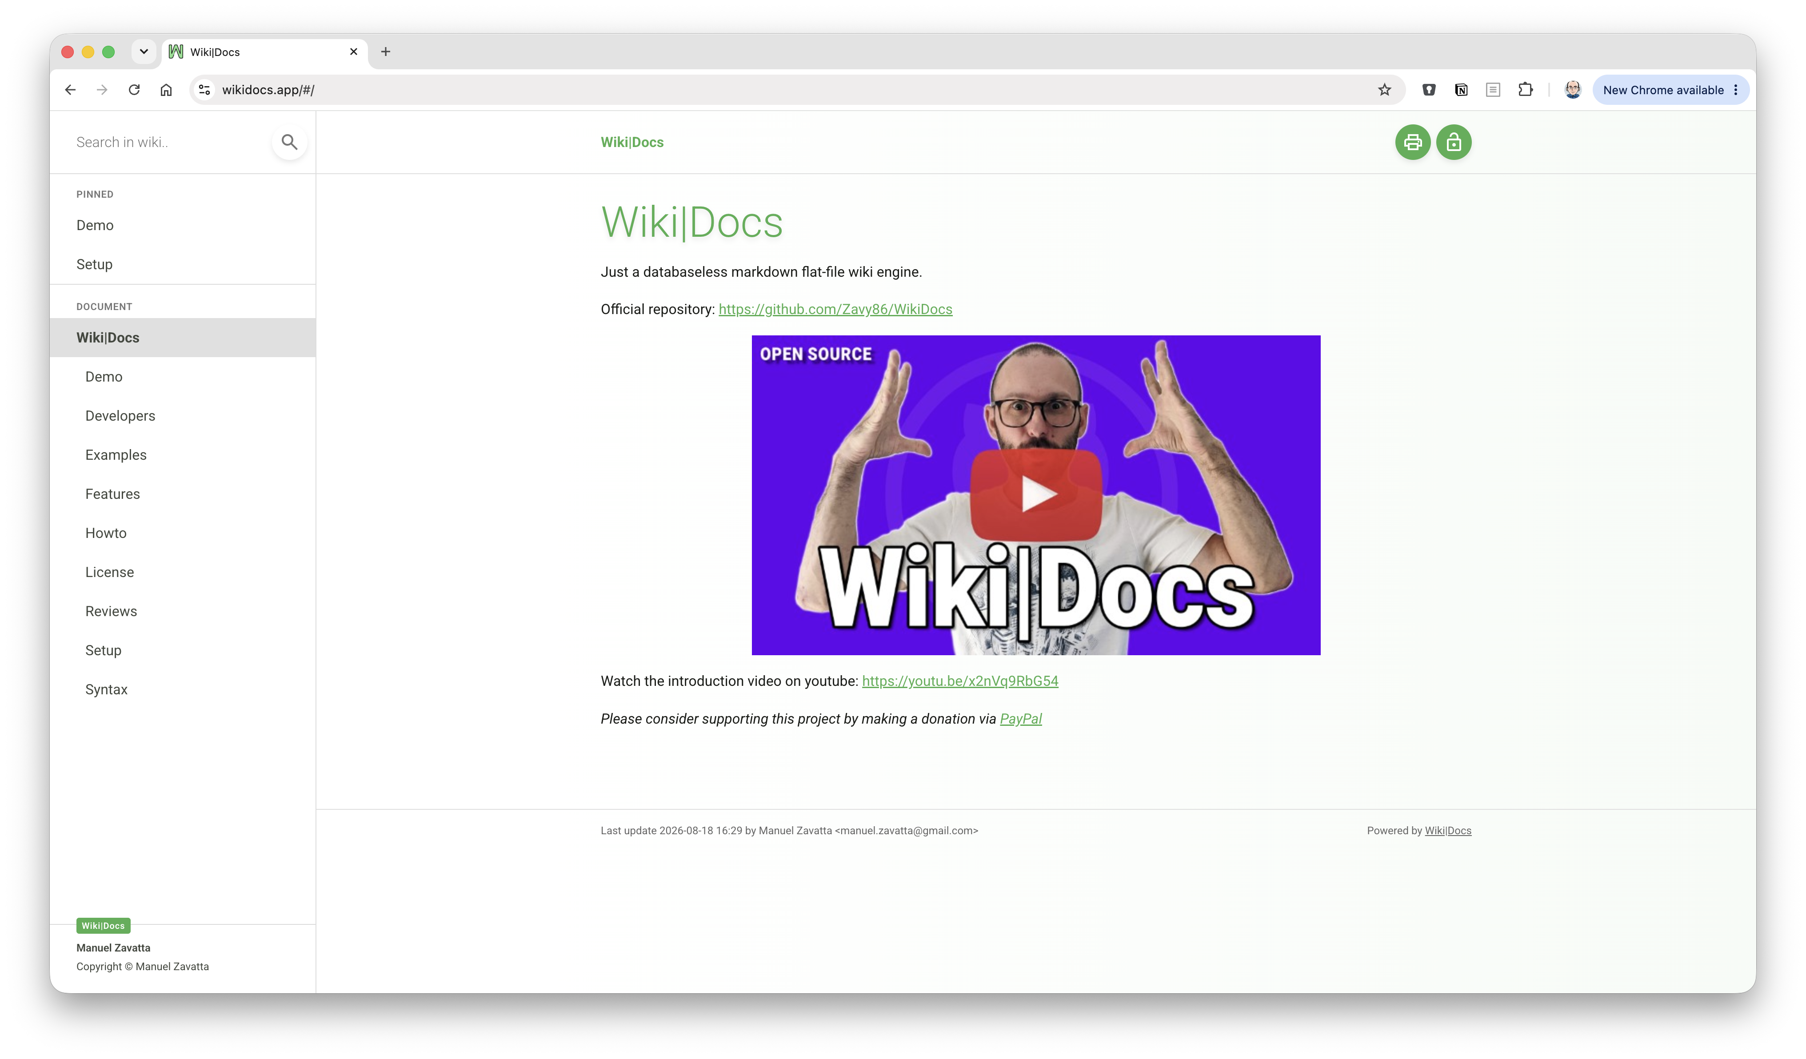Image resolution: width=1806 pixels, height=1059 pixels.
Task: Reload the page with refresh icon
Action: click(134, 90)
